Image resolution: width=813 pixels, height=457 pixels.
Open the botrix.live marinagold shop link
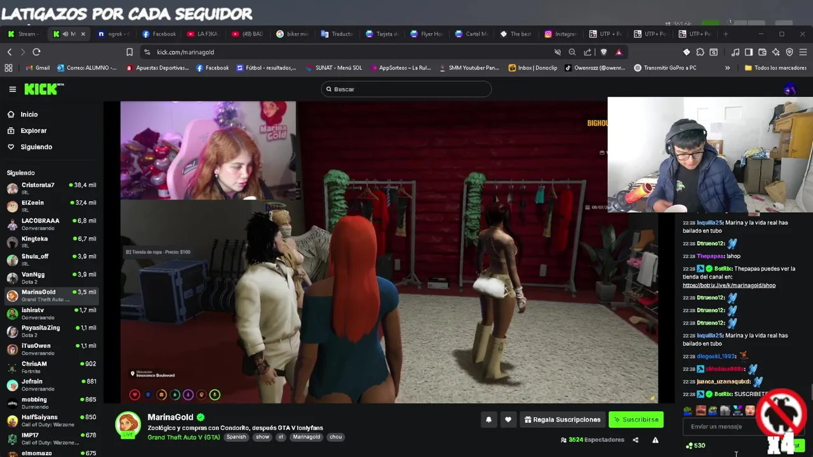pos(729,286)
